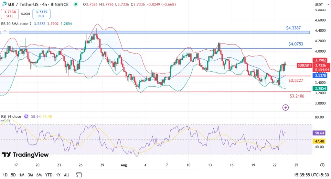Select the All time range

click(66, 175)
